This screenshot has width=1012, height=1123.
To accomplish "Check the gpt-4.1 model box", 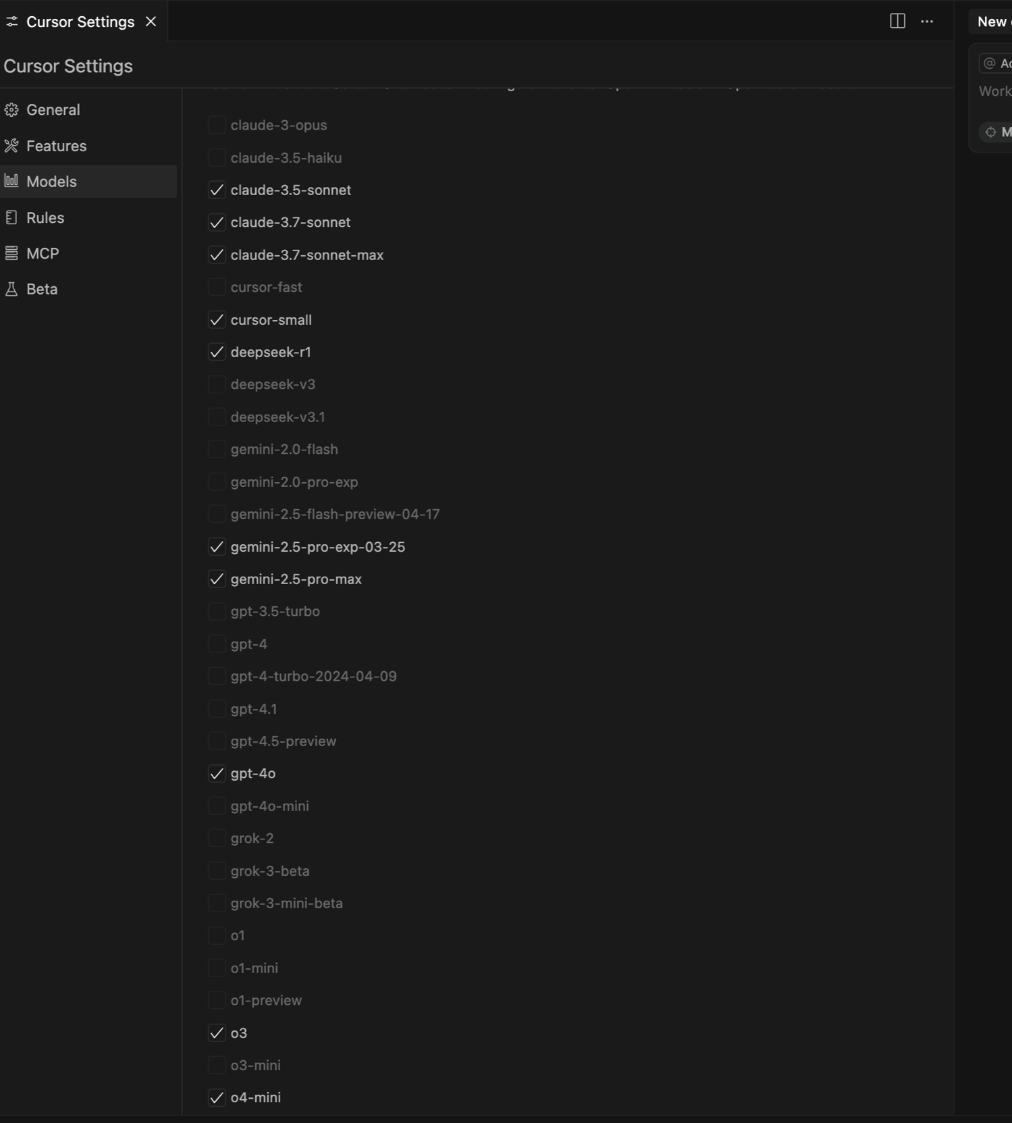I will coord(217,708).
